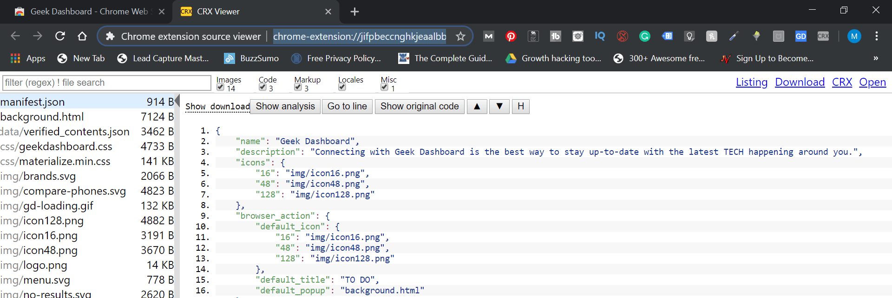Image resolution: width=892 pixels, height=298 pixels.
Task: Toggle the Images file filter checkbox
Action: tap(220, 87)
